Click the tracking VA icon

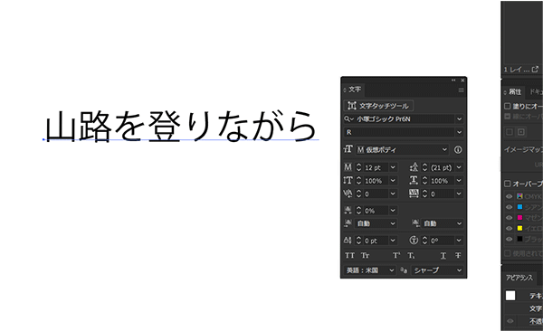coord(414,194)
